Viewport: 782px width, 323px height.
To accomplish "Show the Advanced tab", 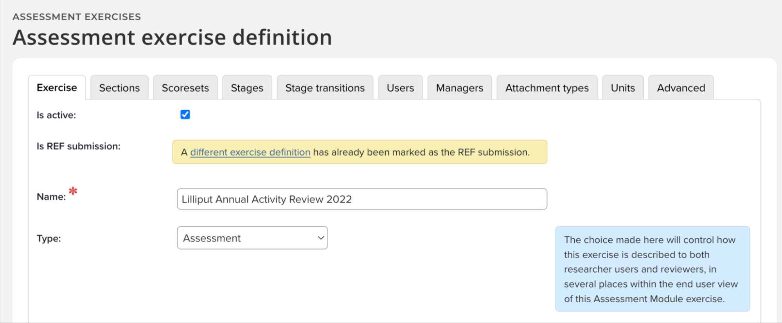I will coord(681,88).
